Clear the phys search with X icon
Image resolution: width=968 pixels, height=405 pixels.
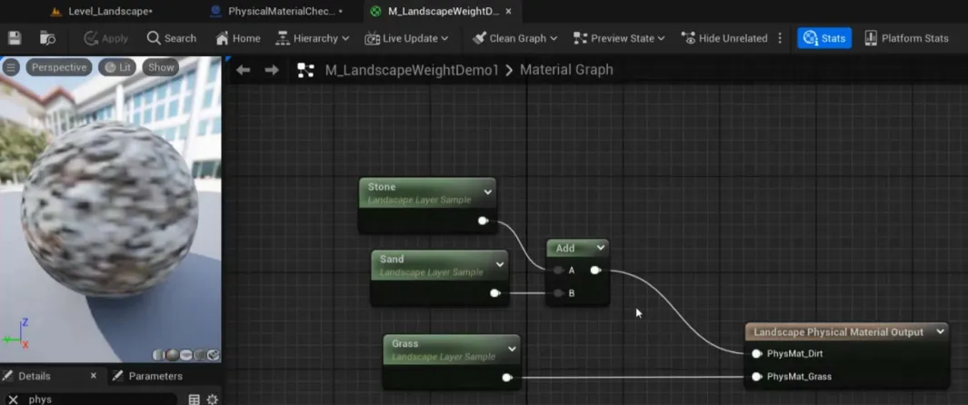tap(13, 400)
